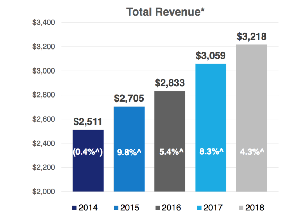Select the 9.8%^ growth label
The height and width of the screenshot is (221, 306).
129,153
